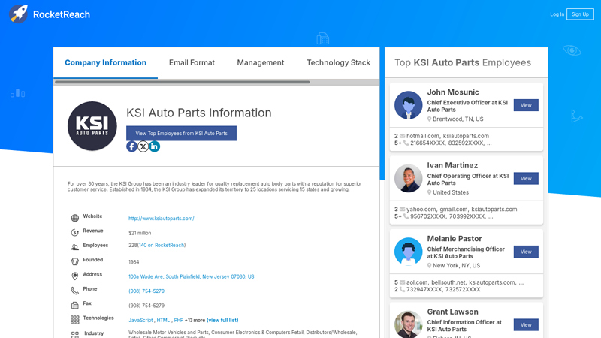Click the icon beside Founded
The image size is (601, 338).
tap(74, 261)
